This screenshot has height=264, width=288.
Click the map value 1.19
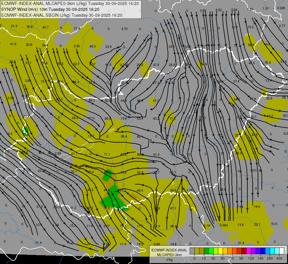pyautogui.click(x=207, y=226)
